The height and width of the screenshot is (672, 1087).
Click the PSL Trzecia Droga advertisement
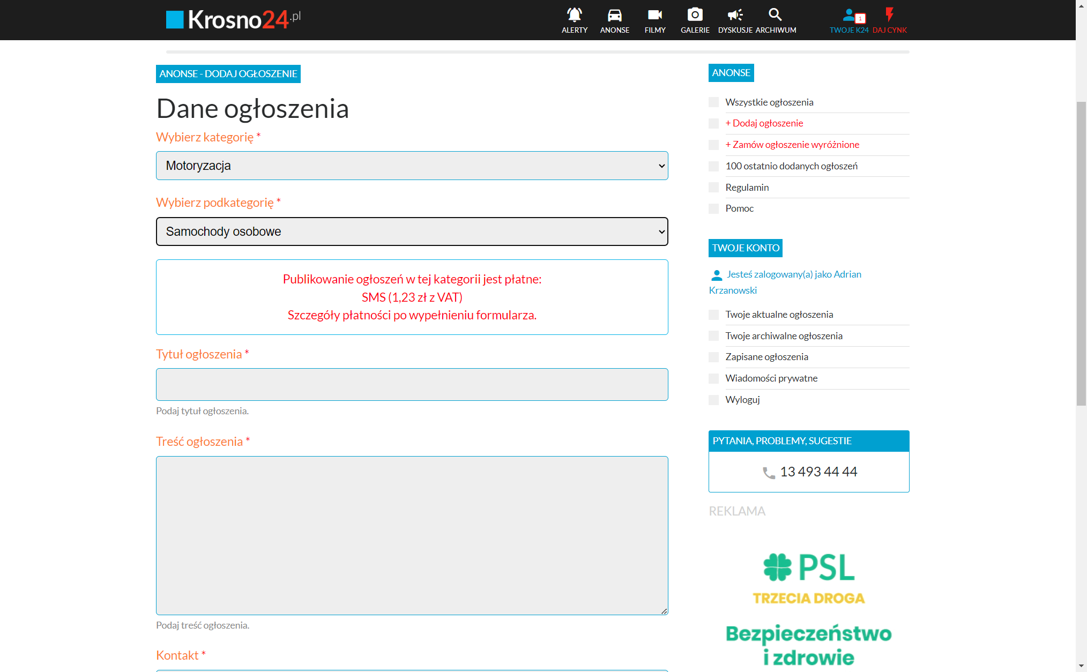(809, 606)
